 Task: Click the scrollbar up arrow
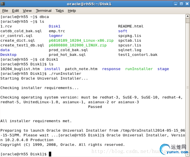click(187, 16)
